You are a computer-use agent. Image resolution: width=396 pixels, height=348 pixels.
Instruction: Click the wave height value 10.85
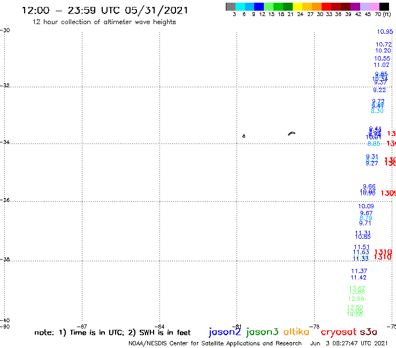click(x=363, y=237)
